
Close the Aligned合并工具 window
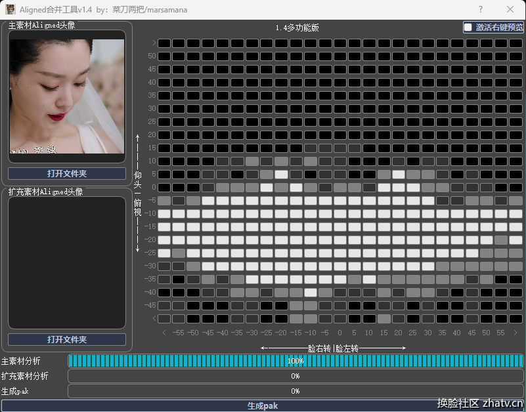(510, 9)
